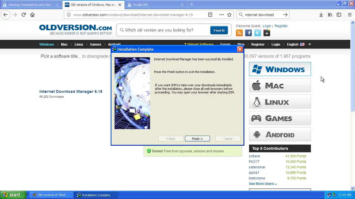Open the Downloads panel arrow icon
Viewport: 355px width, 199px height.
coord(321,15)
